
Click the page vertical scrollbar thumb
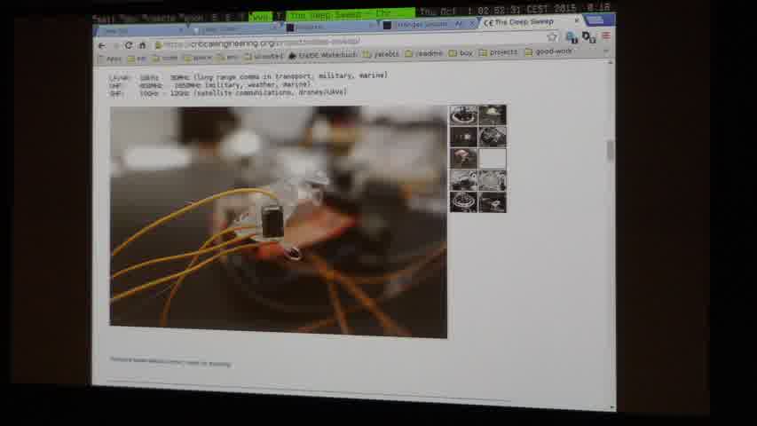[x=611, y=150]
